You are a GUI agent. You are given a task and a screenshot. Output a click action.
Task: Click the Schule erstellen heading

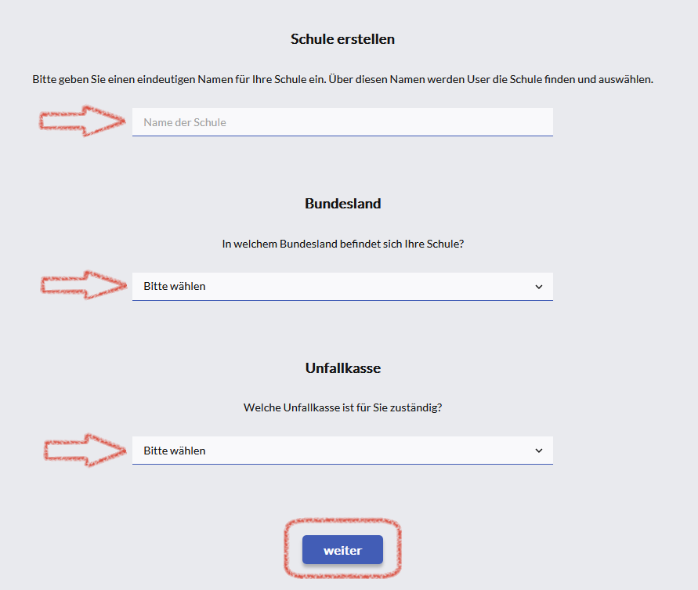[x=342, y=39]
